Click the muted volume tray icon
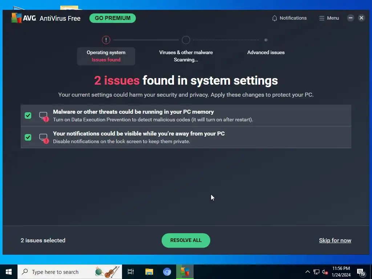Screen dimensions: 372x279 click(325, 272)
